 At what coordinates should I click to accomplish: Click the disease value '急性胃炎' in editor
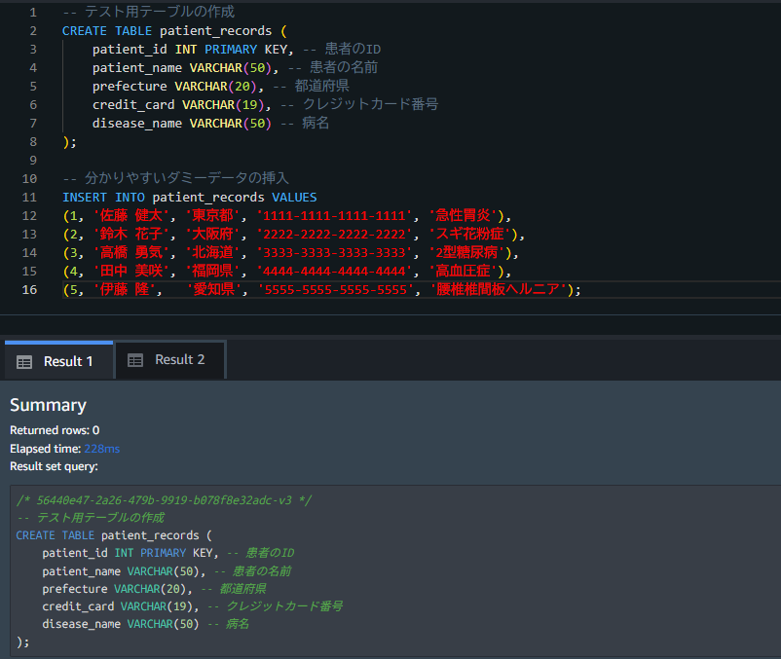(464, 215)
